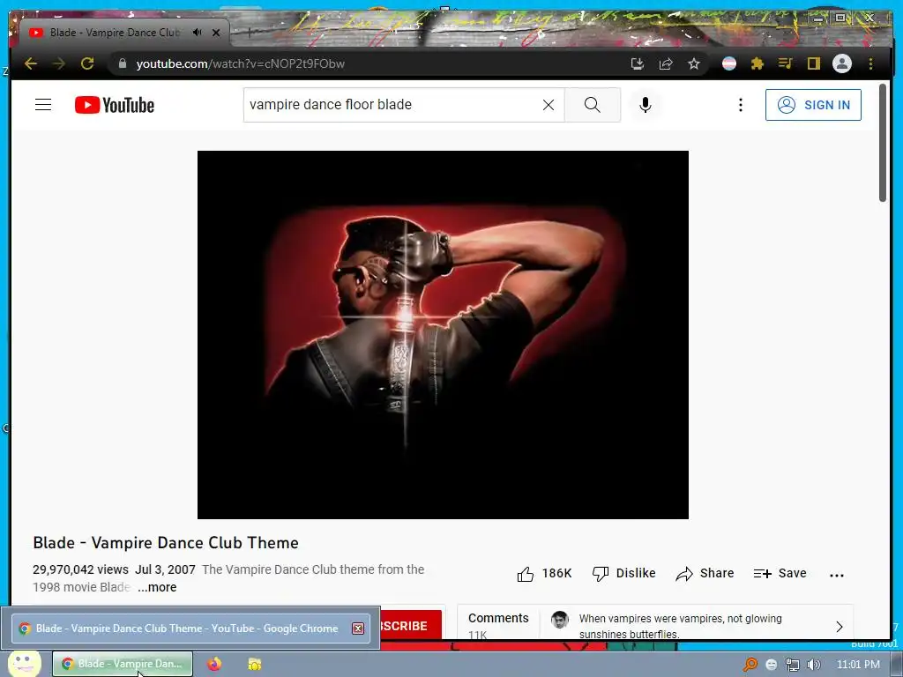Image resolution: width=903 pixels, height=677 pixels.
Task: Select the Blade - Vampire Dance Club tab
Action: click(x=116, y=33)
